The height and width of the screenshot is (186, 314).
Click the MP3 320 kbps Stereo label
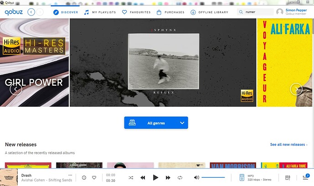tap(259, 178)
